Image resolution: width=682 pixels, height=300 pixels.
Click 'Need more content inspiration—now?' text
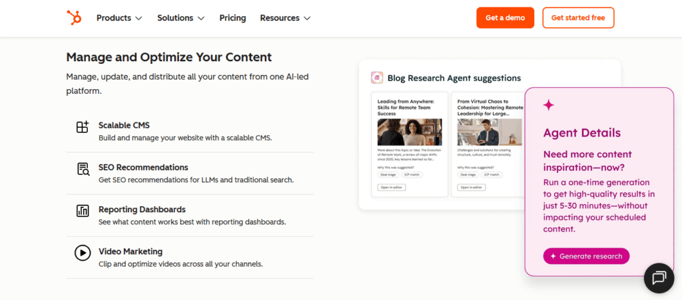pyautogui.click(x=587, y=160)
